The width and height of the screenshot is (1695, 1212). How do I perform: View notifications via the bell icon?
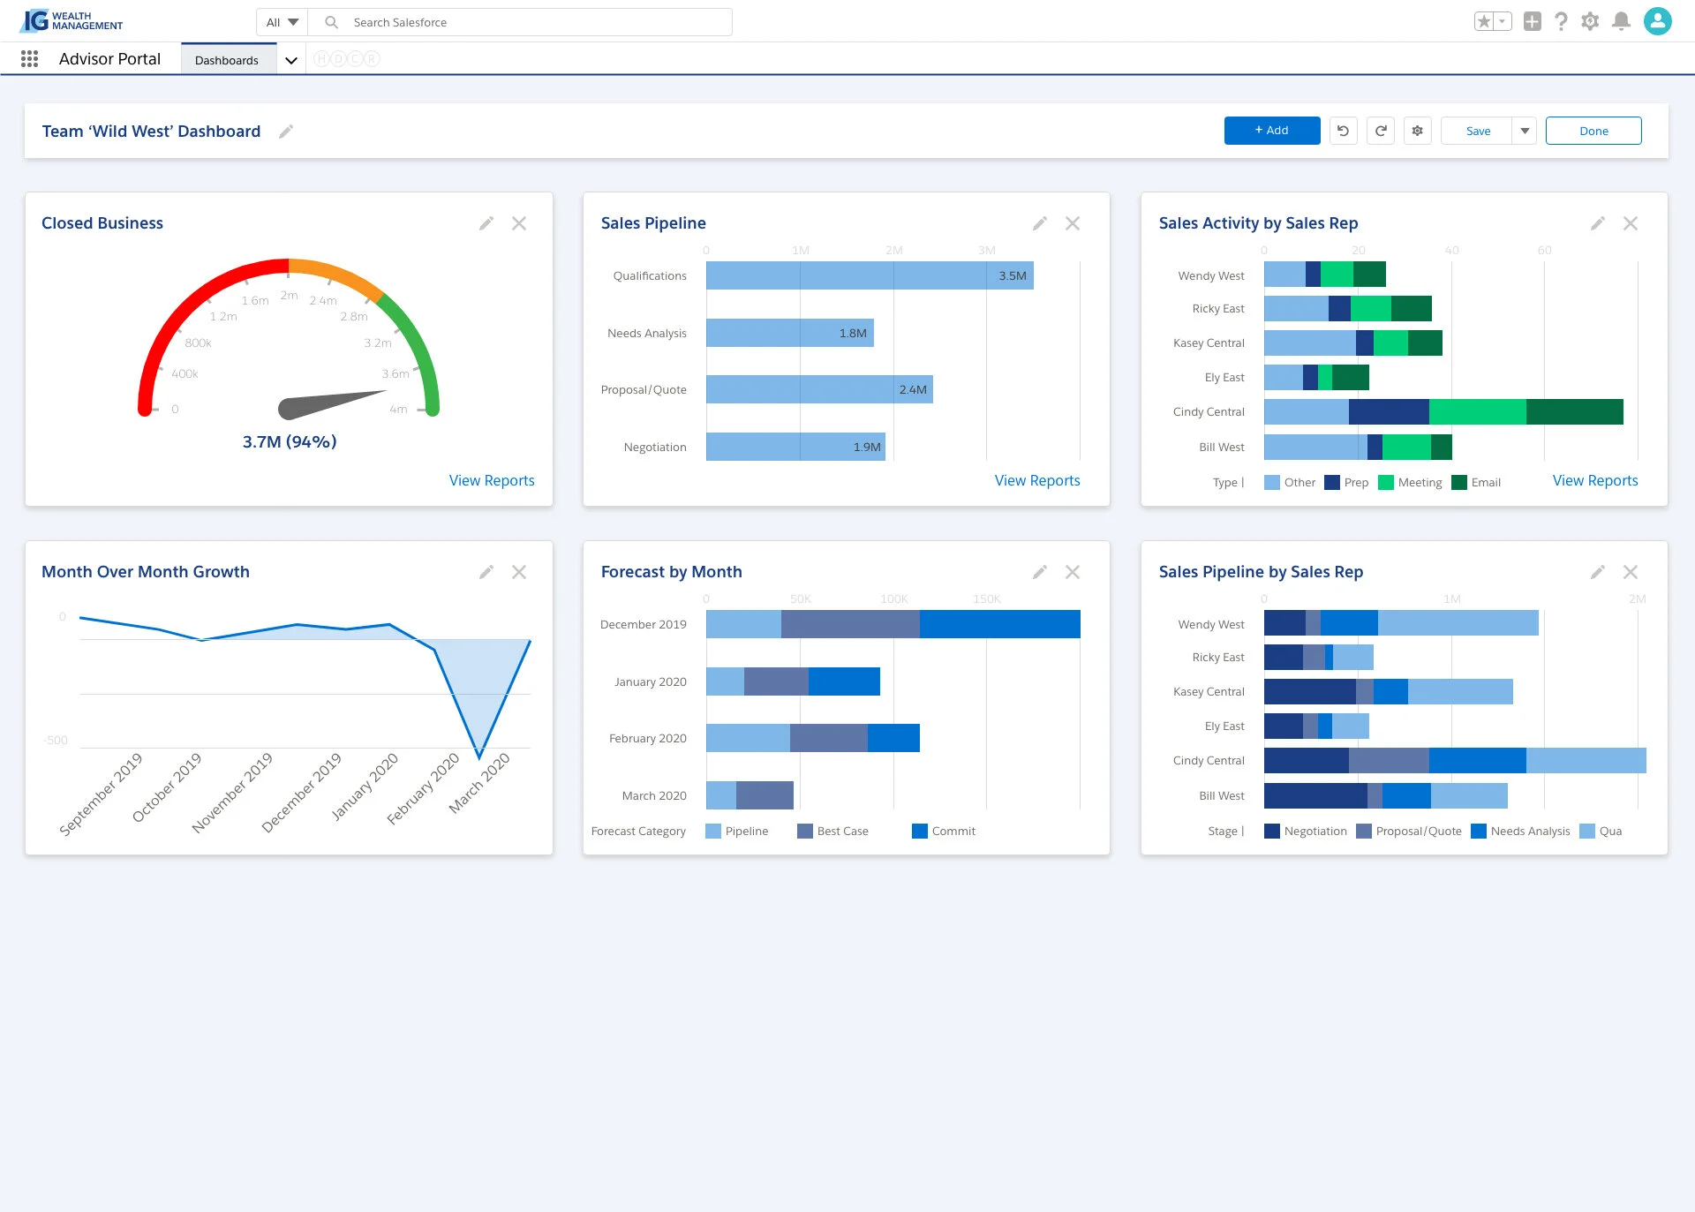[x=1621, y=21]
